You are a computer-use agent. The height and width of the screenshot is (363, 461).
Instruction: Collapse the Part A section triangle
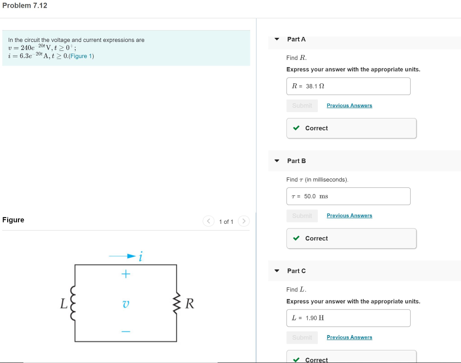(277, 39)
